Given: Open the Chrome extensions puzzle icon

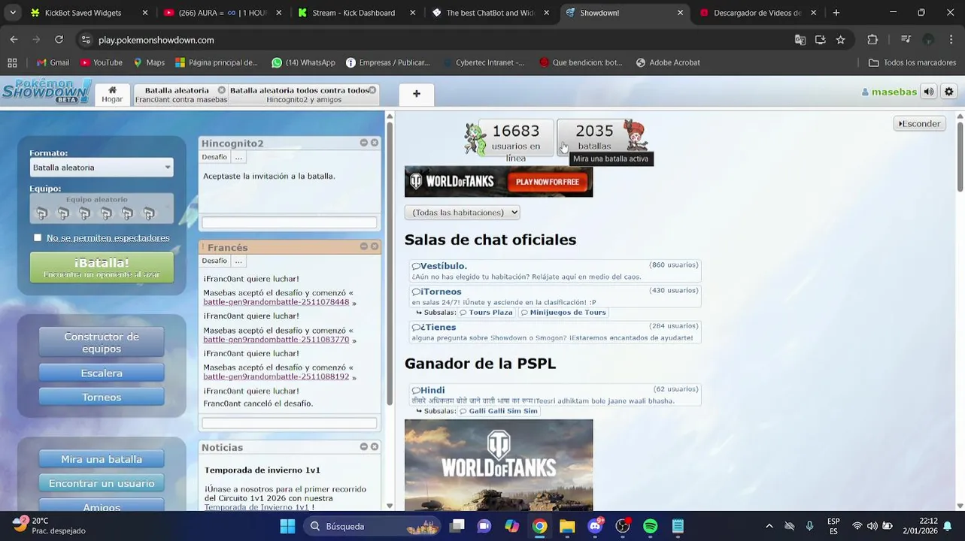Looking at the screenshot, I should [x=872, y=40].
